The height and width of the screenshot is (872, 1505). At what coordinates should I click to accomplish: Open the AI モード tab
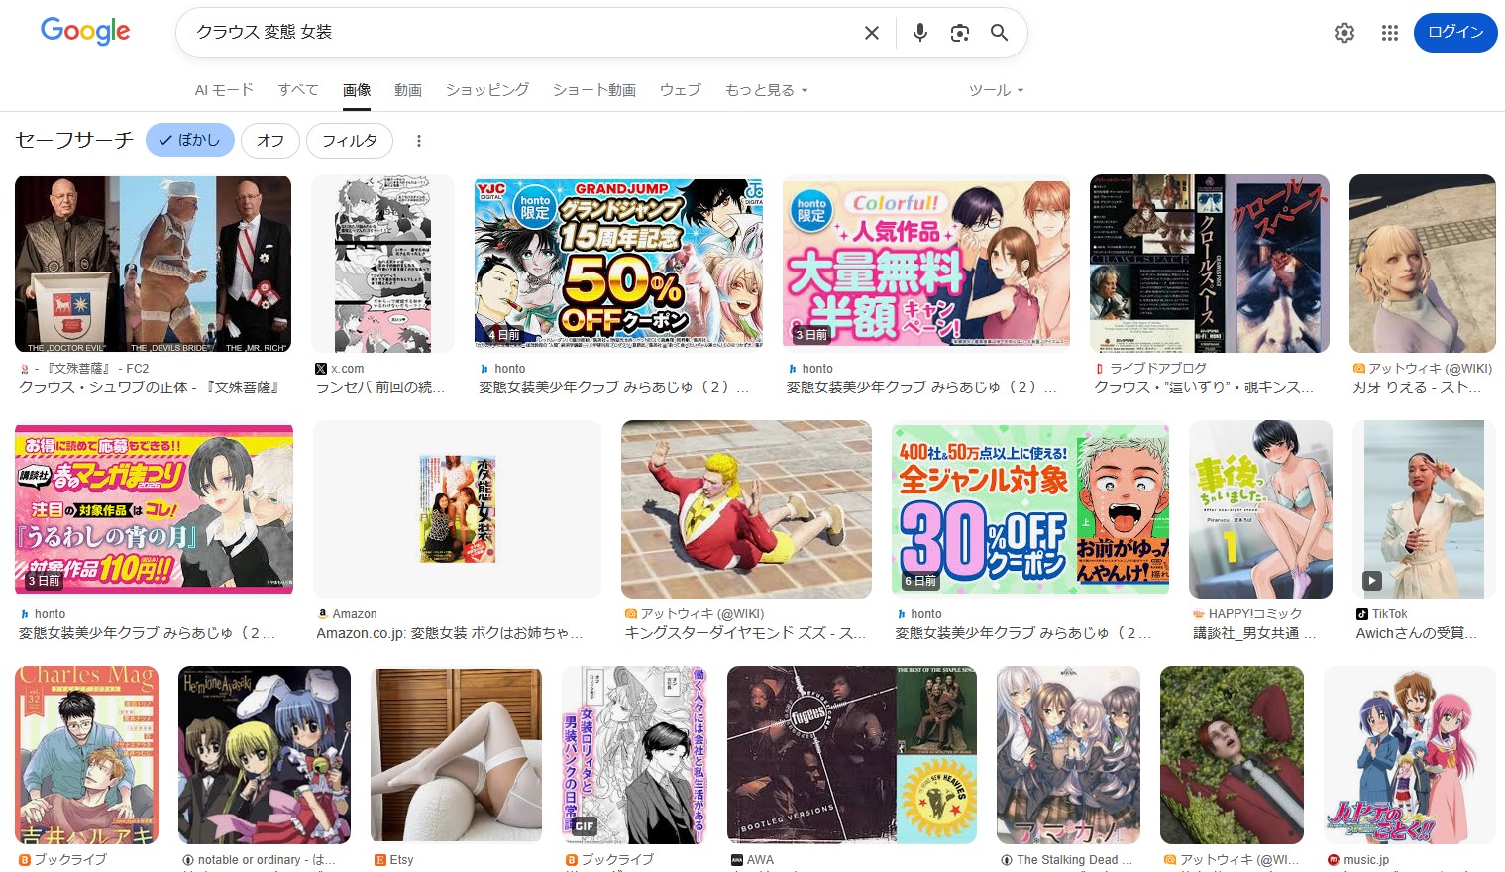point(224,90)
